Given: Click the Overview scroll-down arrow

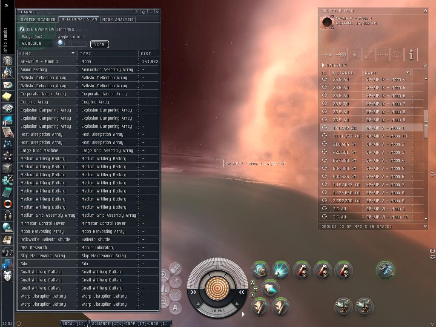Looking at the screenshot, I should click(x=426, y=219).
